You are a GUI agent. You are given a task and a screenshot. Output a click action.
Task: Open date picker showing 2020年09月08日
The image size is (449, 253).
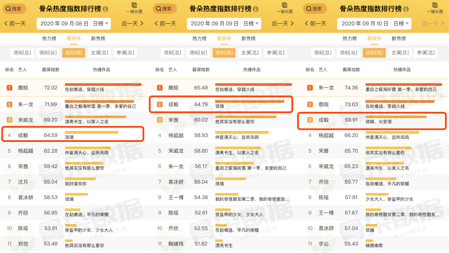point(64,24)
